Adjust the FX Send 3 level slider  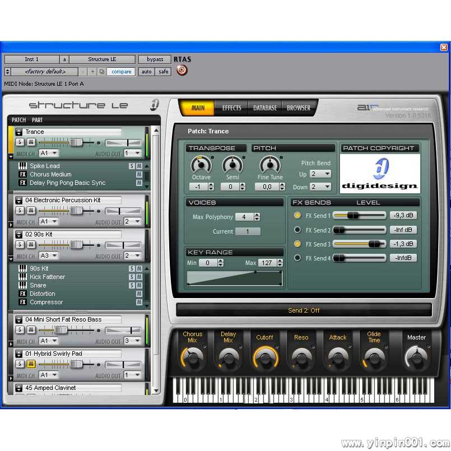374,244
